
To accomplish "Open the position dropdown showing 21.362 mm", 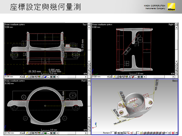I will [x=20, y=133].
